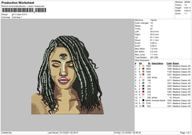The height and width of the screenshot is (135, 192).
Task: Click the dark gray swatch with code 1361
Action: pyautogui.click(x=143, y=106)
